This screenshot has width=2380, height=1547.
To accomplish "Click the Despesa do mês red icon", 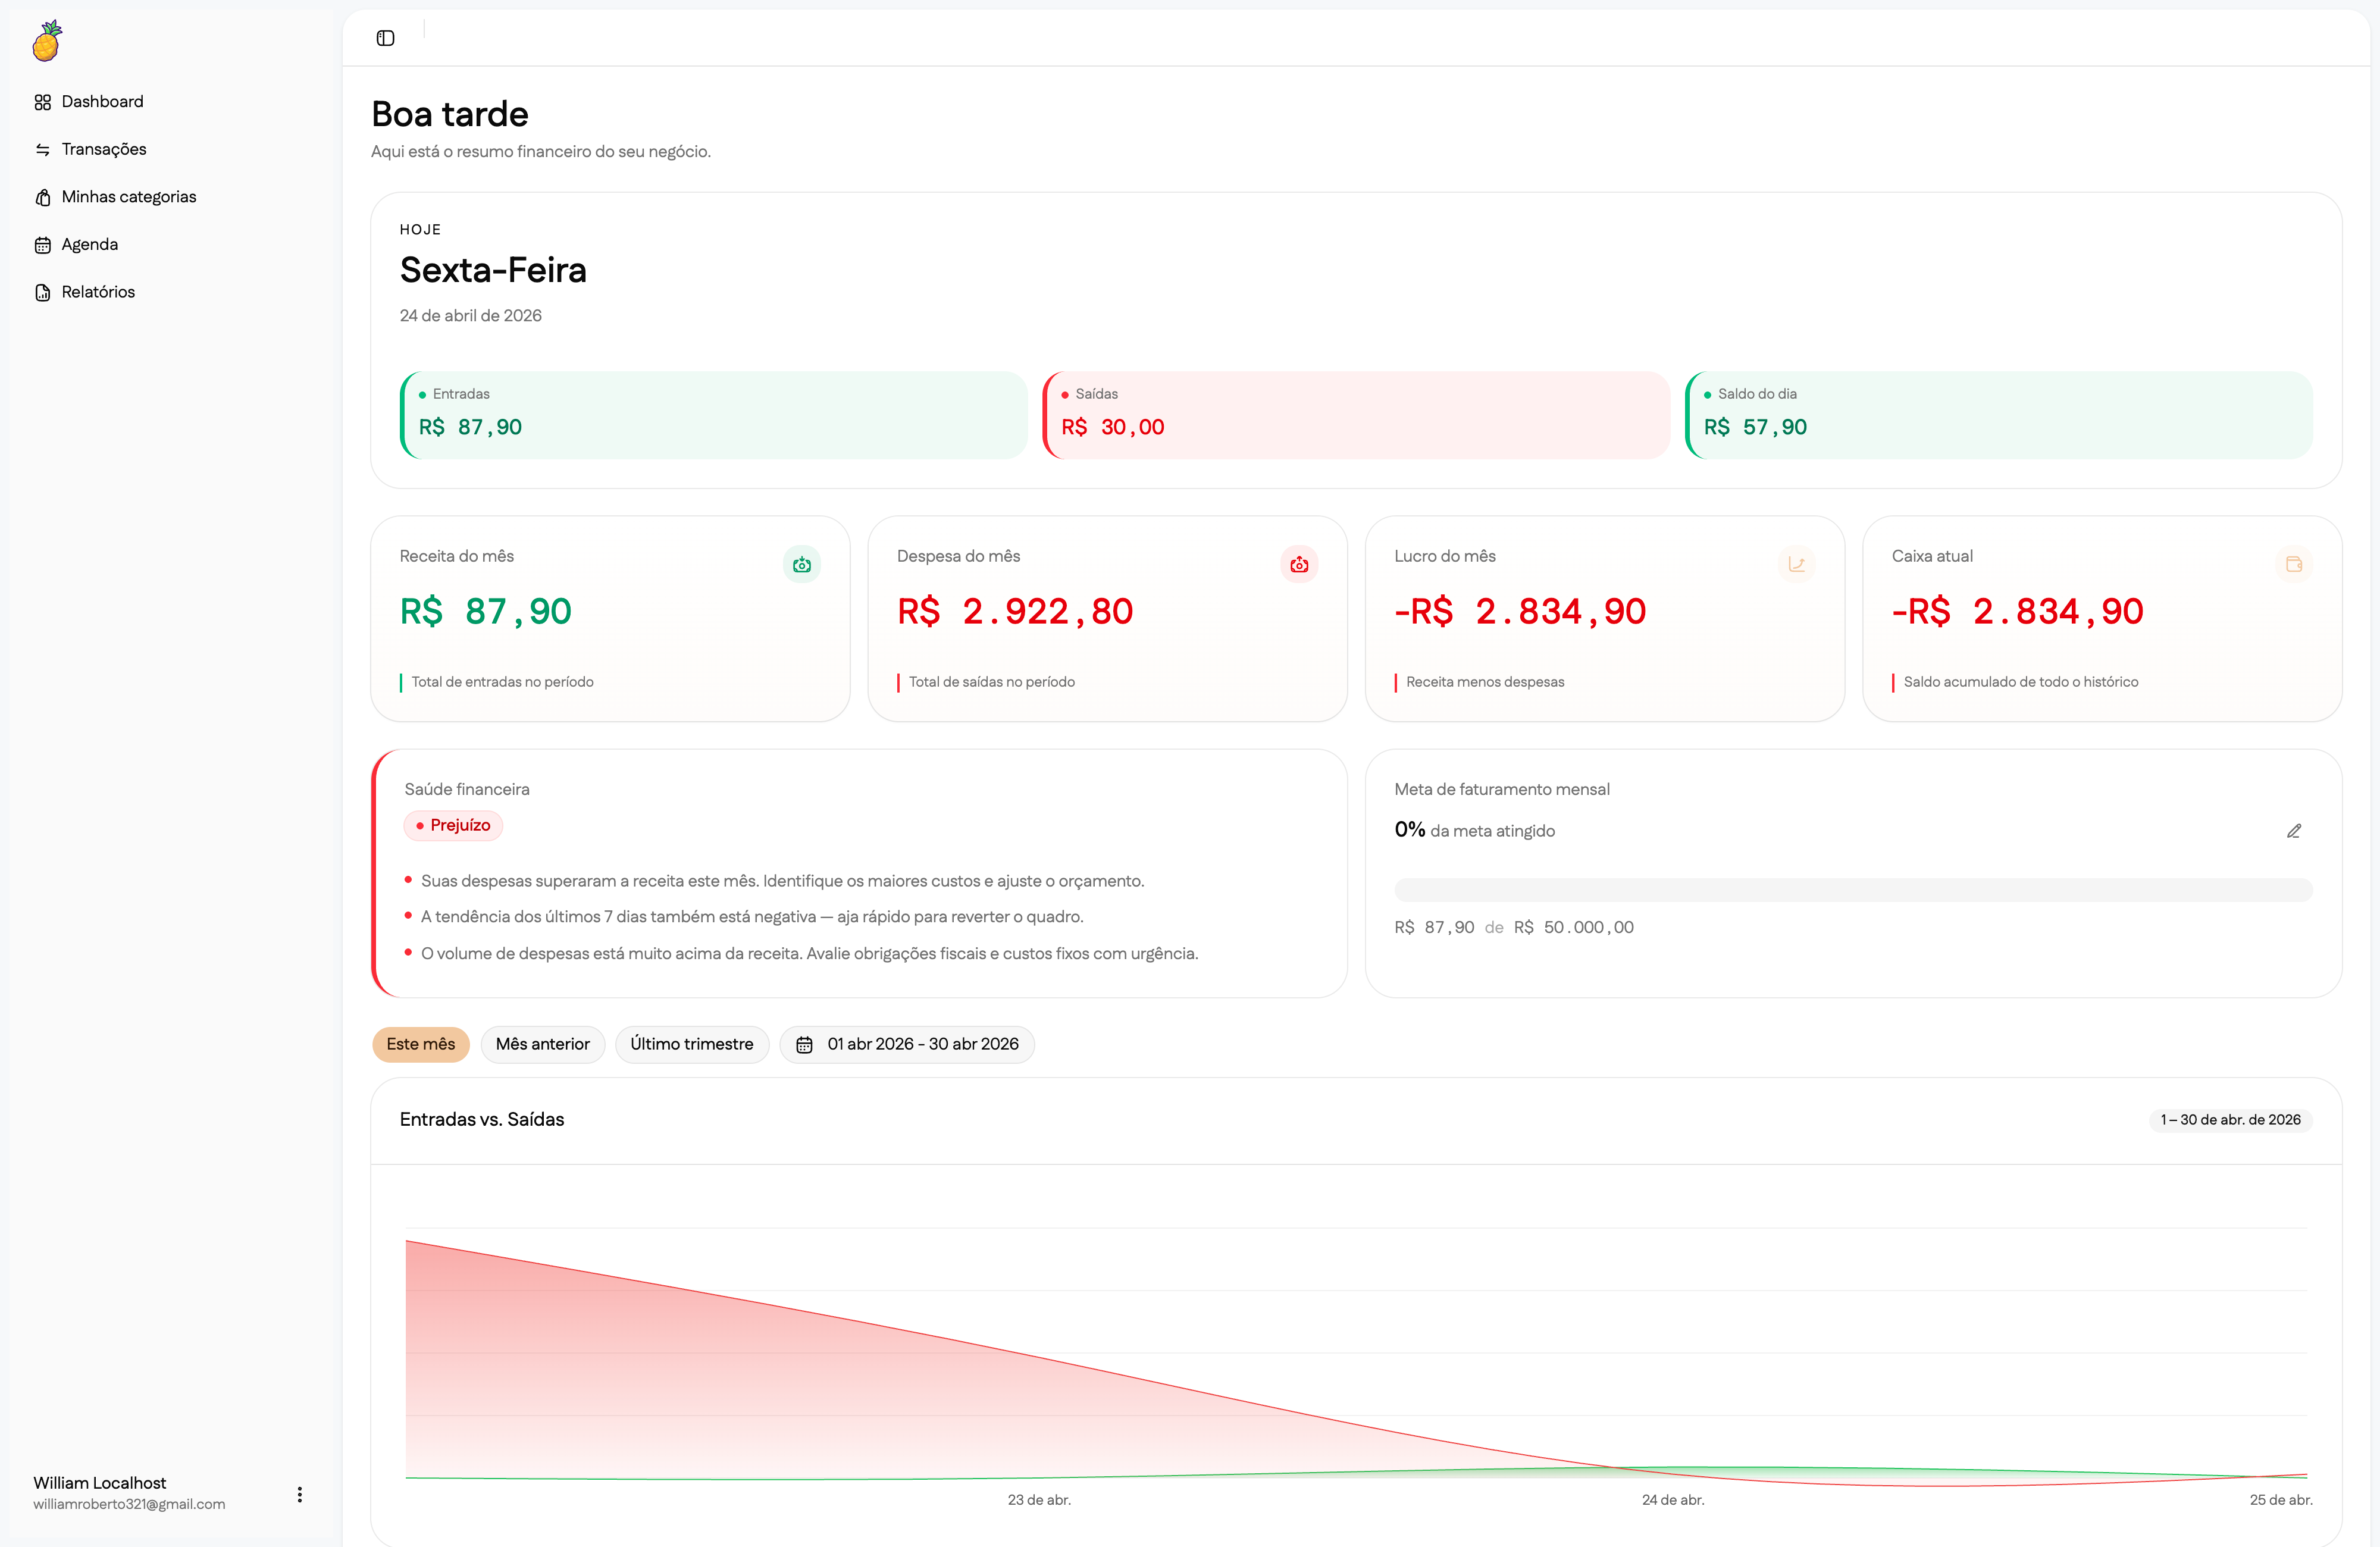I will 1299,565.
